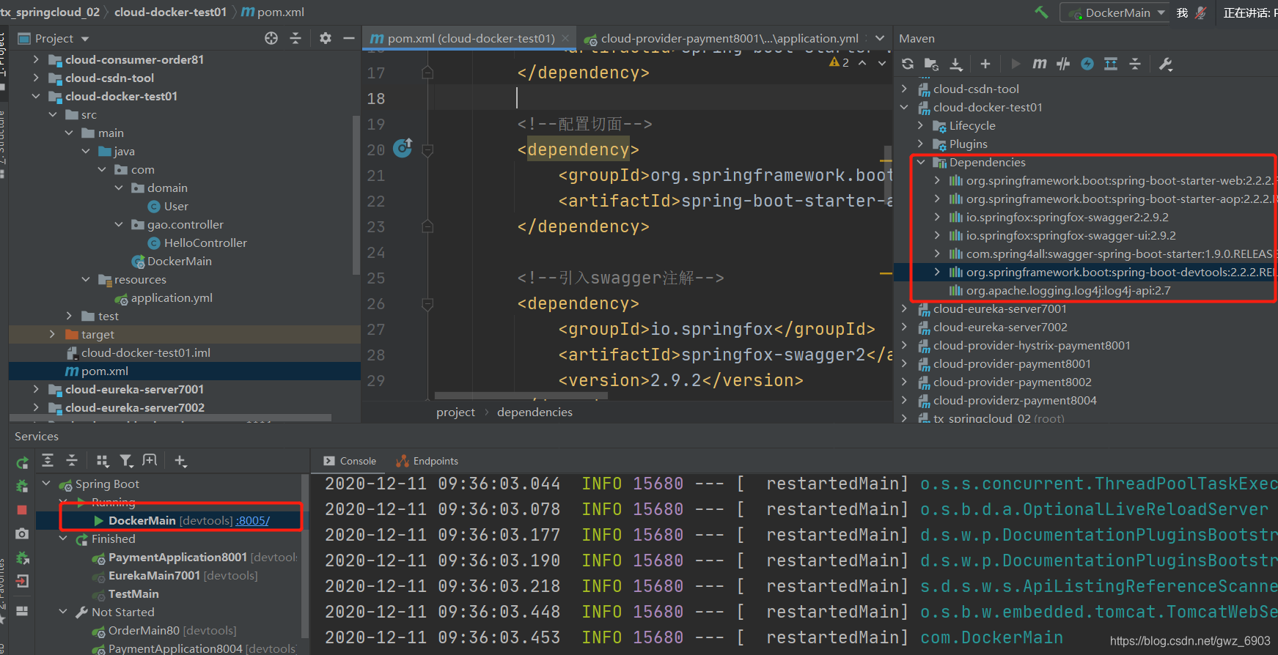Click the exit icon in Services sidebar
This screenshot has width=1278, height=655.
click(x=22, y=581)
